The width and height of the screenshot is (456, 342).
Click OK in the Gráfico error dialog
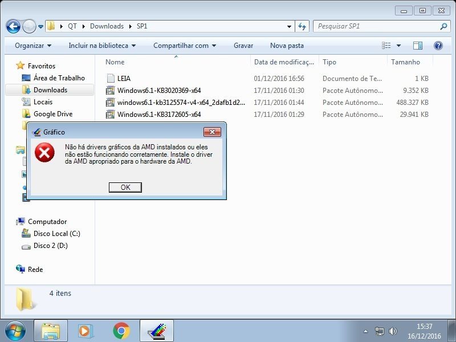(x=125, y=188)
